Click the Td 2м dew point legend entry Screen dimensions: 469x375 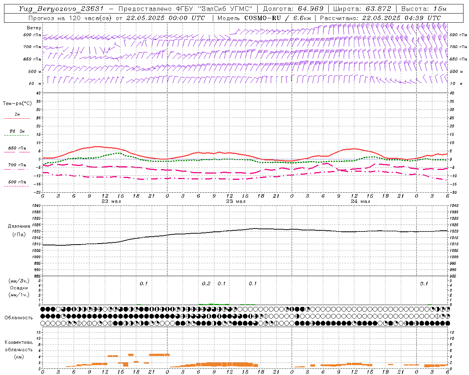click(x=17, y=131)
